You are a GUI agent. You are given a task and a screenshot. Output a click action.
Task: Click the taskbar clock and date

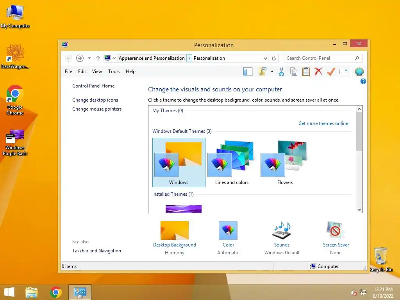pos(383,293)
